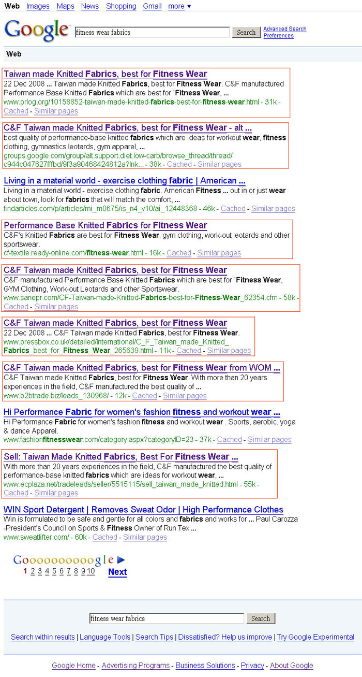Open the 'Sell: Taiwan Made Knitted Fabrics' result
The image size is (362, 677).
tap(121, 457)
